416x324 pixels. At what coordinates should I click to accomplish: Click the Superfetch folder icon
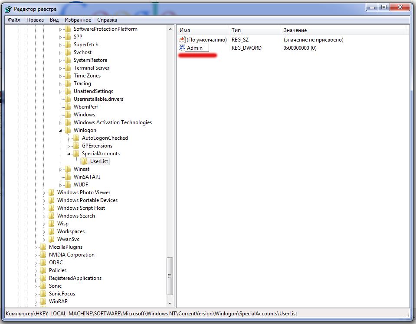68,45
